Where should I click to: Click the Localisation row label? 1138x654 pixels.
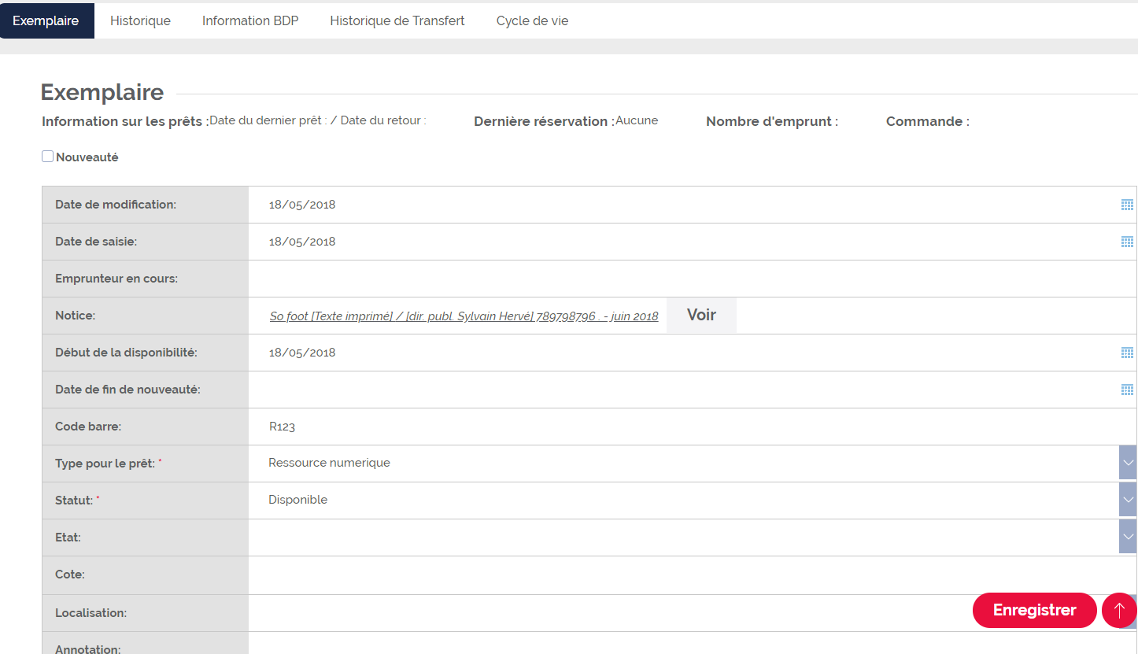[91, 612]
